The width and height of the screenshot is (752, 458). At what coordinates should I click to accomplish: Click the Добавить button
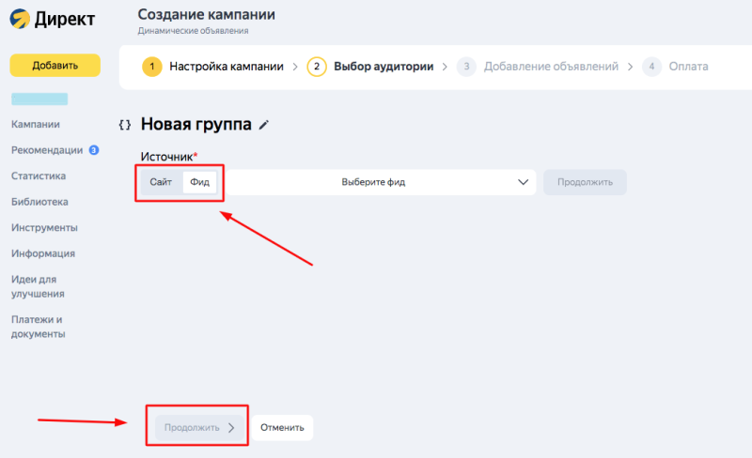tap(55, 65)
